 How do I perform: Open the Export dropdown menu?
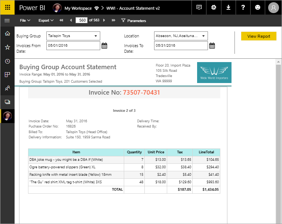pos(46,21)
